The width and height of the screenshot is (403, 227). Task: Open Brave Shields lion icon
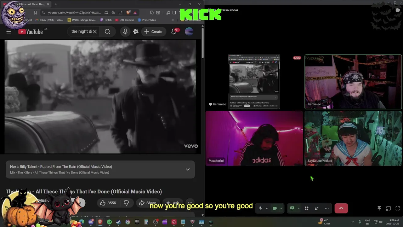(x=128, y=13)
